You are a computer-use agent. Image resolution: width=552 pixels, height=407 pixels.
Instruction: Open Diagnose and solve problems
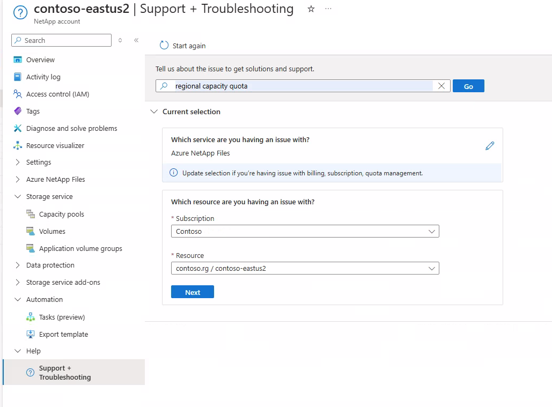tap(72, 128)
